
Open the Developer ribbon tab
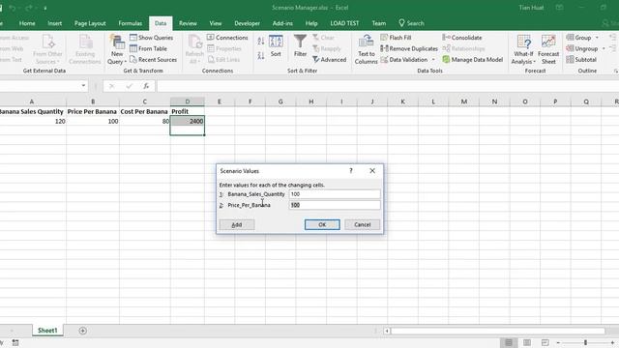tap(248, 23)
